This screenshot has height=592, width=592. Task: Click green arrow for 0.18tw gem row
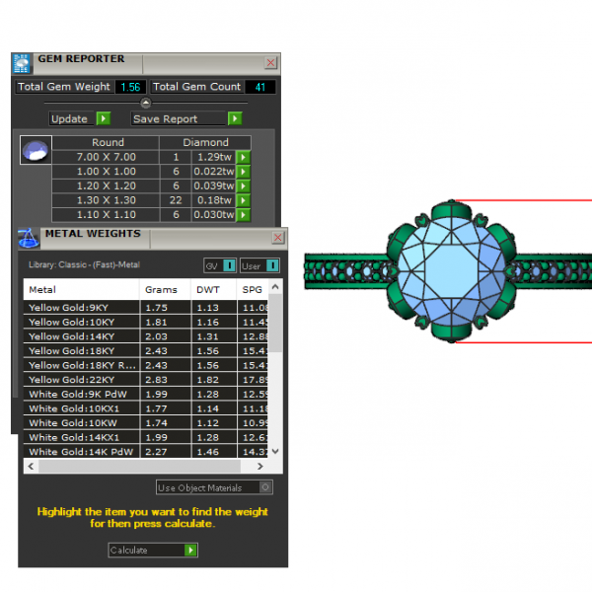(x=243, y=200)
